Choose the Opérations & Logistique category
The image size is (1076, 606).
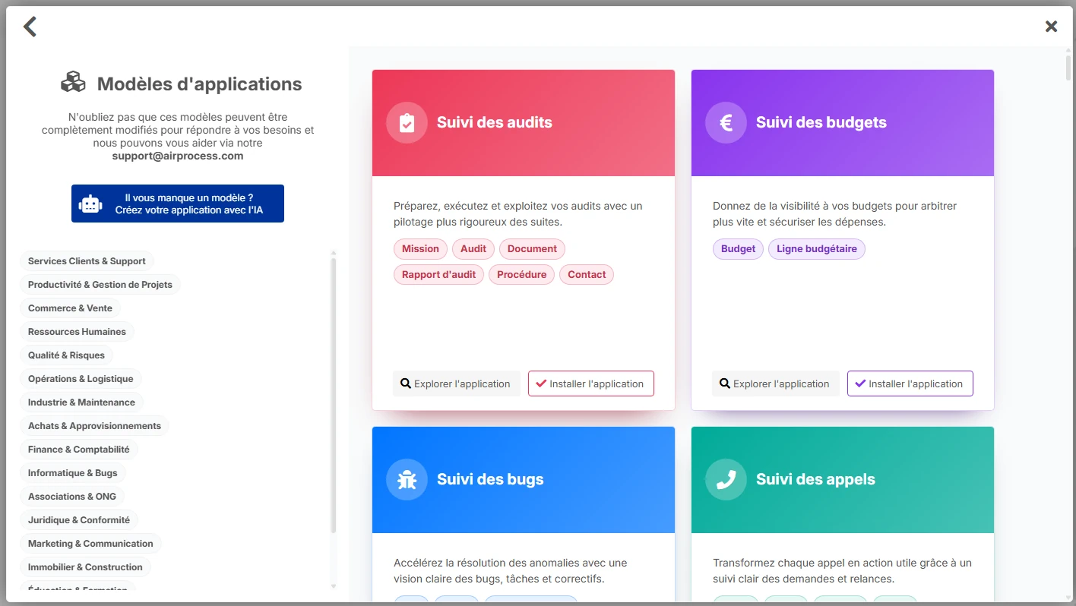pos(81,379)
